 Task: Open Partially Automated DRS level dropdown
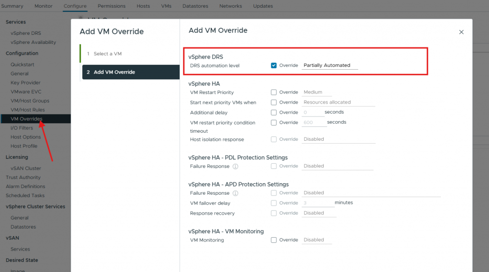click(x=330, y=65)
